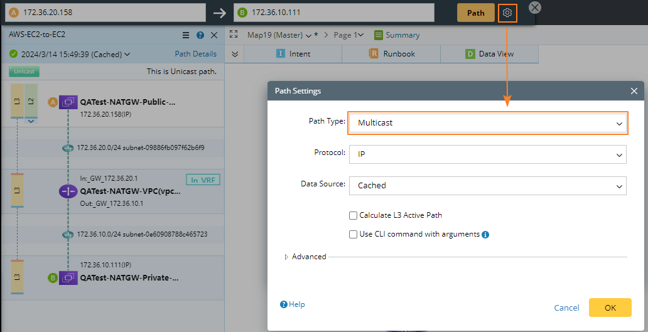This screenshot has height=332, width=648.
Task: Click the QATest-NATGW-Public device icon
Action: point(68,102)
